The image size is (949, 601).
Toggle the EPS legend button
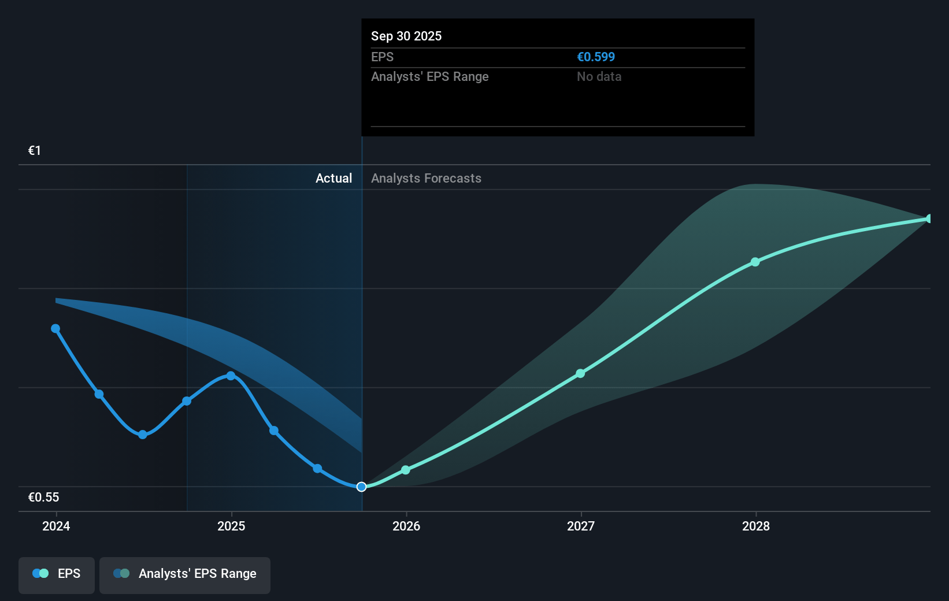coord(57,574)
